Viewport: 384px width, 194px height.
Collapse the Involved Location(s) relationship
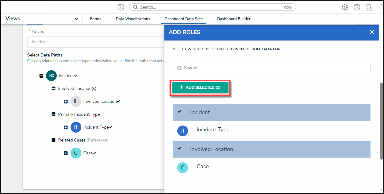pos(53,89)
